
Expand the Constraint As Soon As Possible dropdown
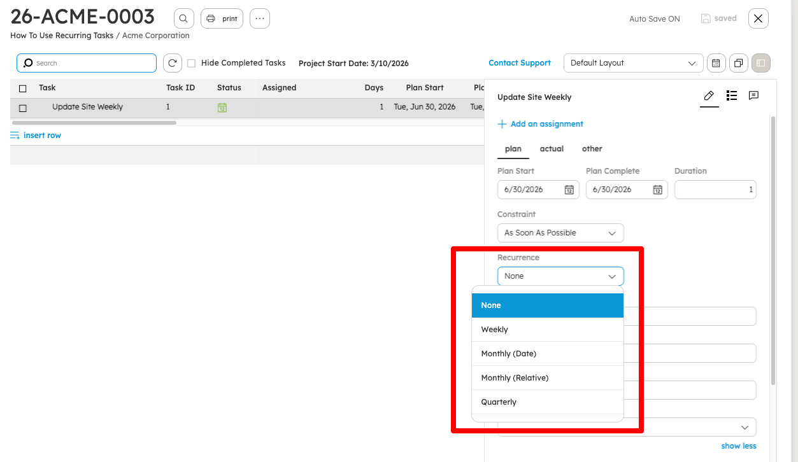[560, 233]
